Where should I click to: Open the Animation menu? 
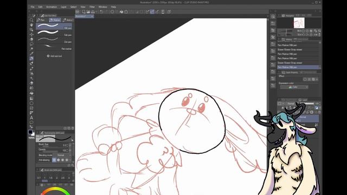[x=52, y=7]
